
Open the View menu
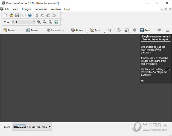click(15, 9)
